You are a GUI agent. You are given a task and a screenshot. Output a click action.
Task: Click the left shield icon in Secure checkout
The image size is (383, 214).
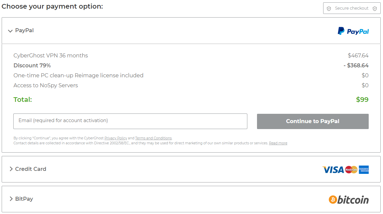tap(329, 9)
